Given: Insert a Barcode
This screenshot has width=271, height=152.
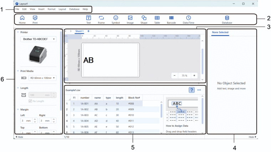Looking at the screenshot, I should click(x=171, y=19).
